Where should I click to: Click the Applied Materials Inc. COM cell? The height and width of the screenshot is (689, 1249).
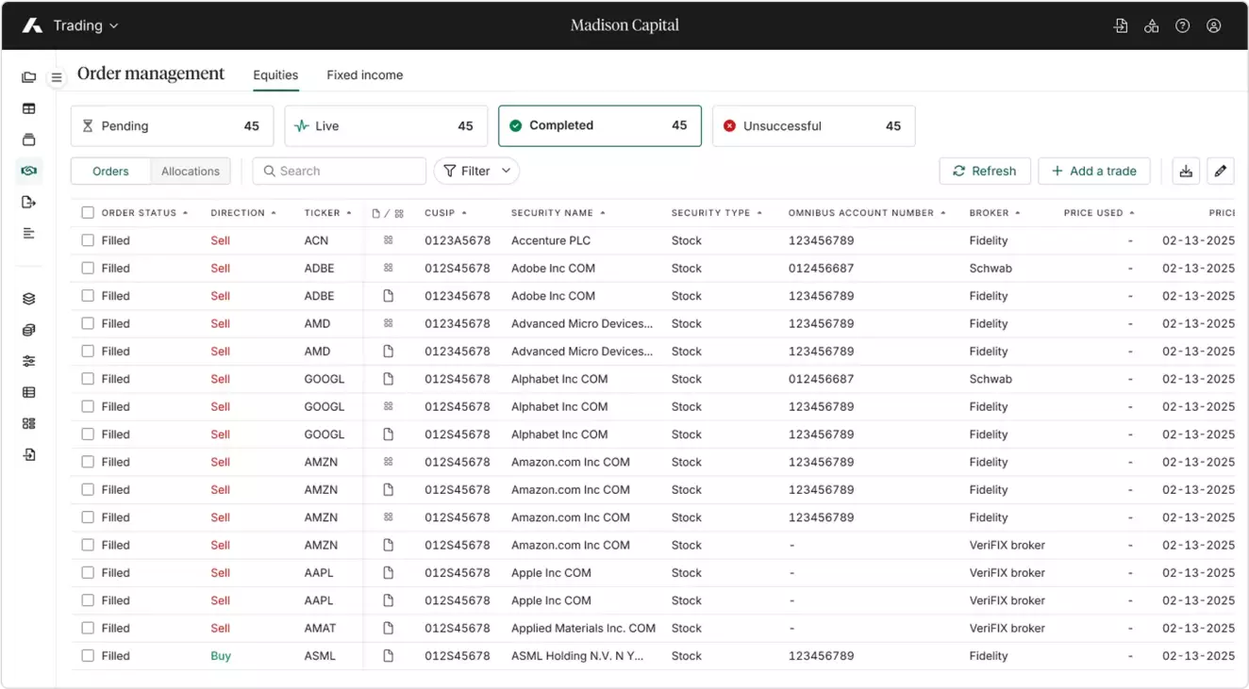coord(583,628)
